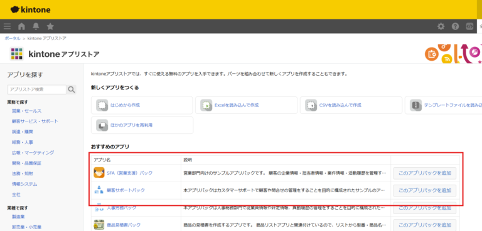This screenshot has width=482, height=231.
Task: Select 総務・人事 category
Action: pos(22,142)
